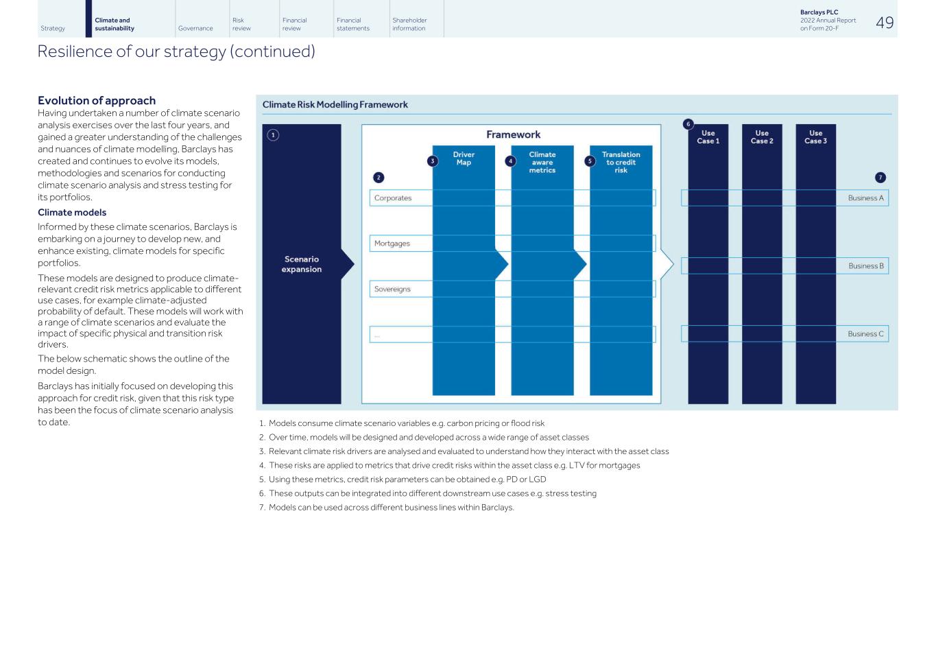Click circled number 2 above Corporates
The image size is (936, 662).
pos(379,178)
